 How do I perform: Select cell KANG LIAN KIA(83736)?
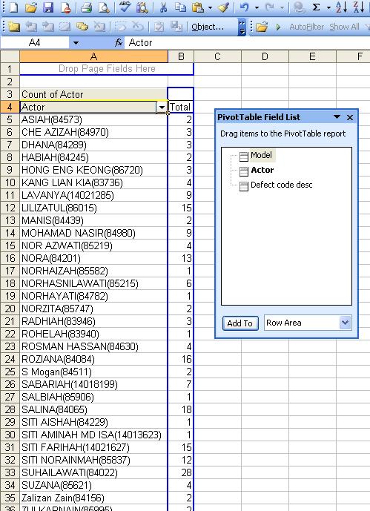(94, 182)
